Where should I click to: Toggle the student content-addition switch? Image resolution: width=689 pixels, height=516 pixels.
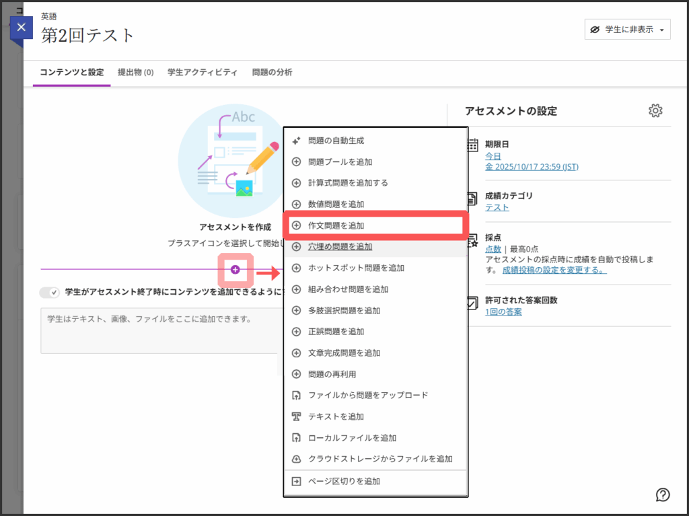coord(50,292)
